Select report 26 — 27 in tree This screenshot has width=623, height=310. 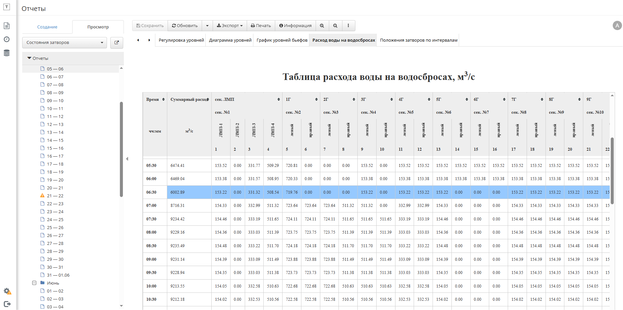point(55,236)
